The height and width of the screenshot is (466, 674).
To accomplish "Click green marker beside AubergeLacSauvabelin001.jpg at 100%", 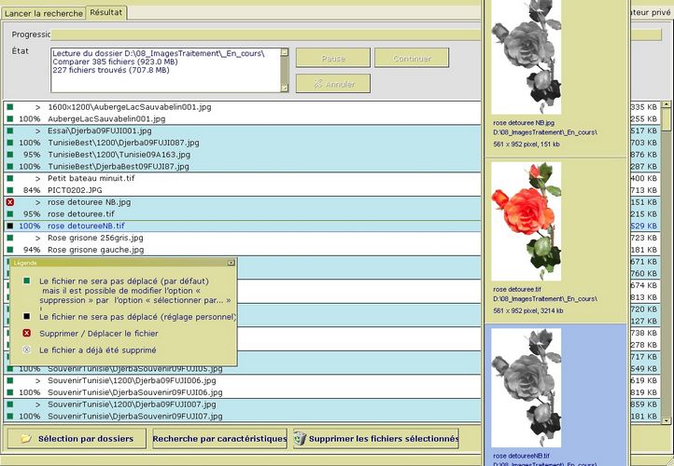I will click(9, 119).
